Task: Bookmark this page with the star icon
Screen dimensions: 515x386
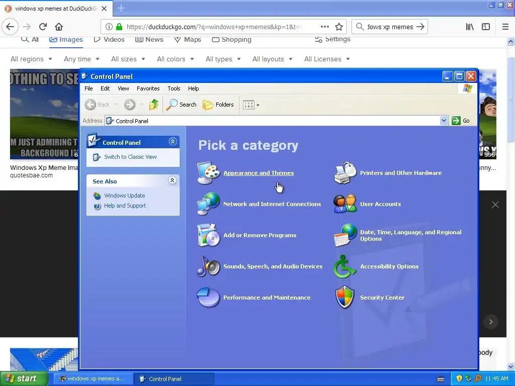Action: click(x=339, y=27)
